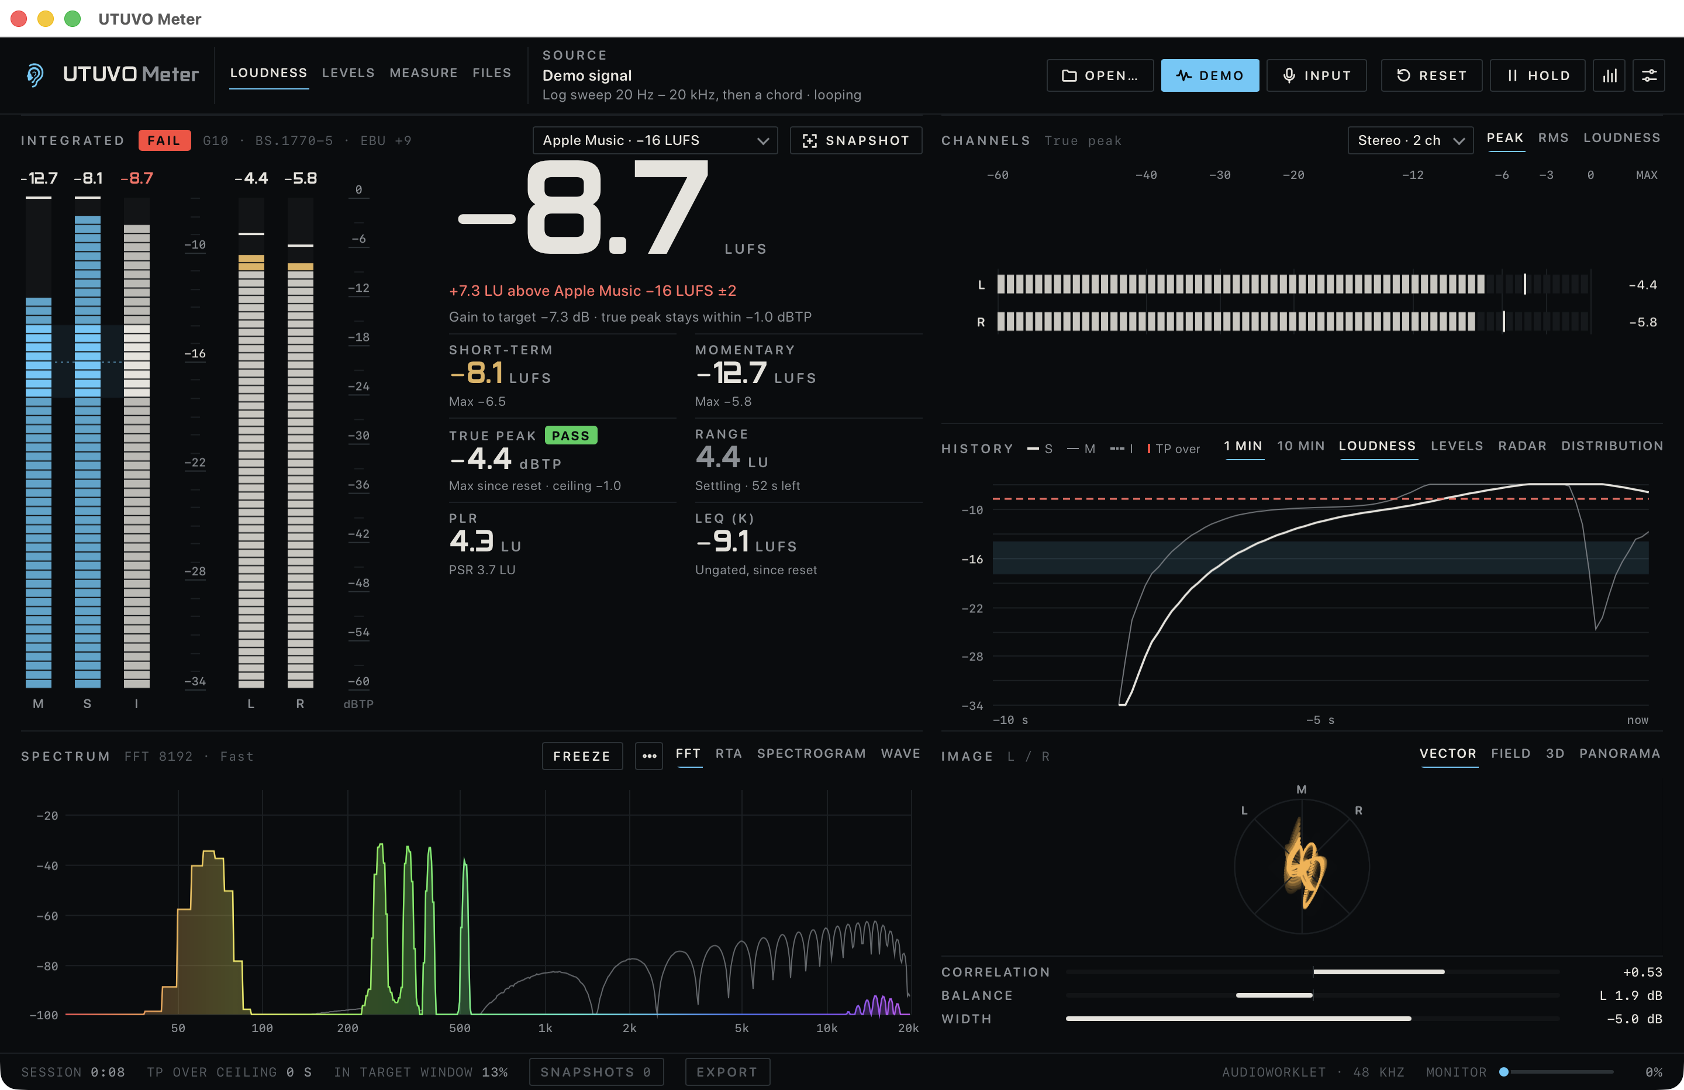Select the Panorama image view
1684x1090 pixels.
pos(1620,754)
